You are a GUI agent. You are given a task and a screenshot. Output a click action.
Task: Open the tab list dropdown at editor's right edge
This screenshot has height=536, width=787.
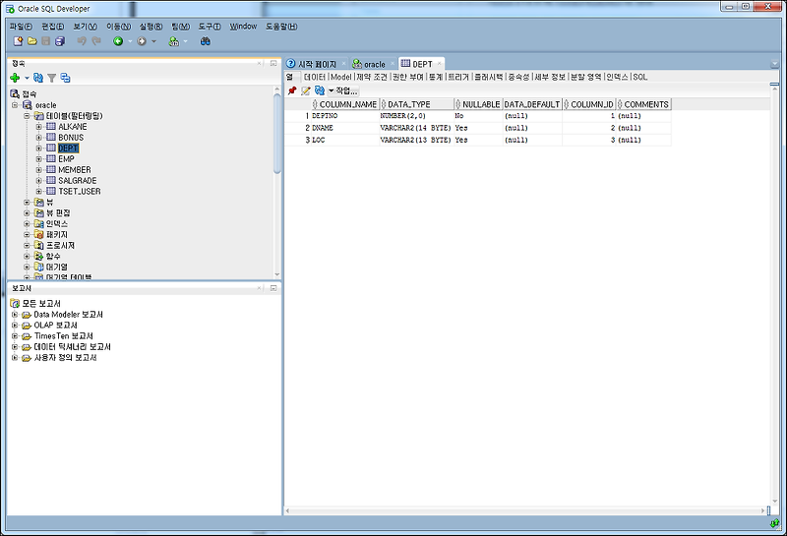click(774, 64)
